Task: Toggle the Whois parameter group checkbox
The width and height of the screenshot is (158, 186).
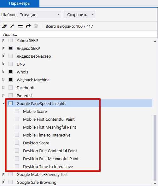Action: coord(11,72)
